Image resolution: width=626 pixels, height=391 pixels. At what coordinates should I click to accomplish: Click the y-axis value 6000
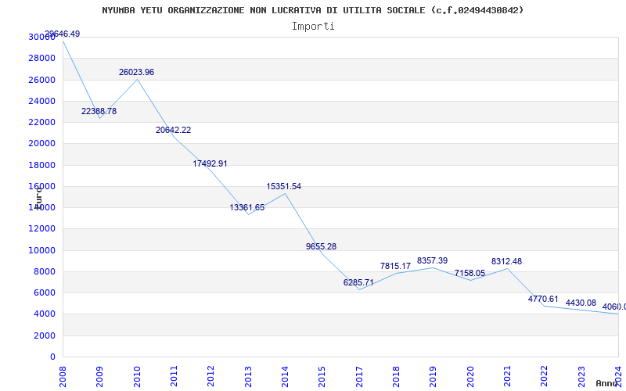(x=45, y=292)
